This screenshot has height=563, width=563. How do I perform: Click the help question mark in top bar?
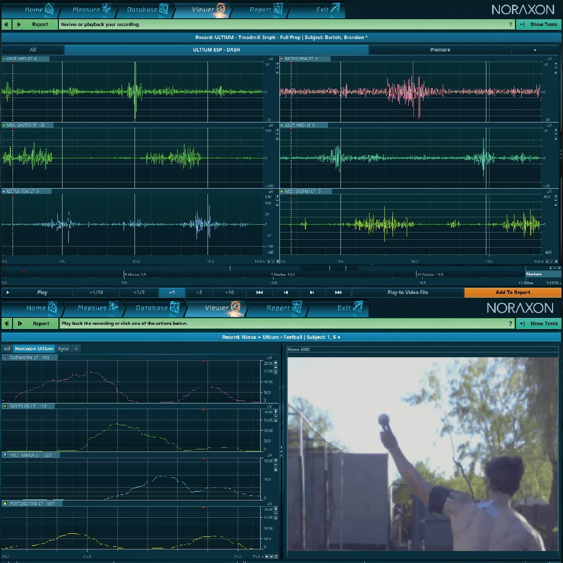point(510,25)
